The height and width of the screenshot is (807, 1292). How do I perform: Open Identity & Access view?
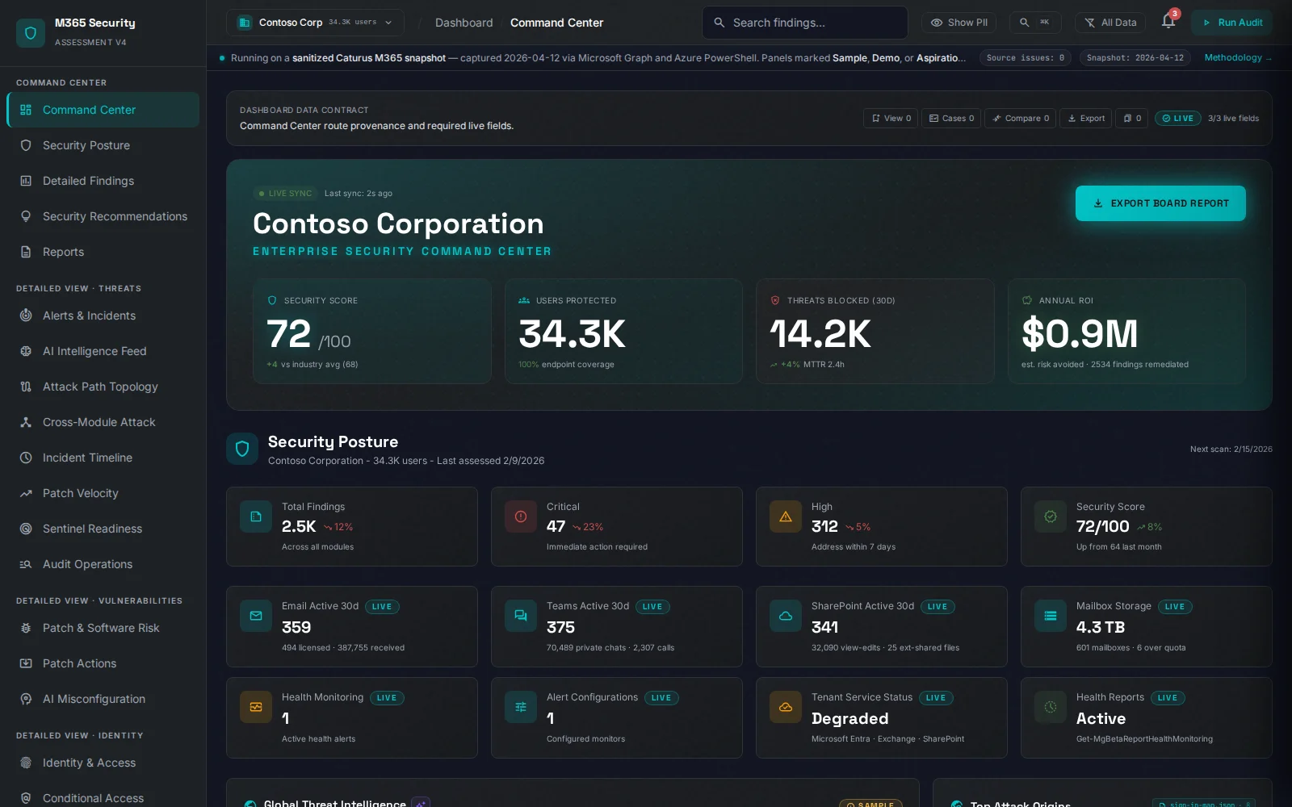[103, 763]
